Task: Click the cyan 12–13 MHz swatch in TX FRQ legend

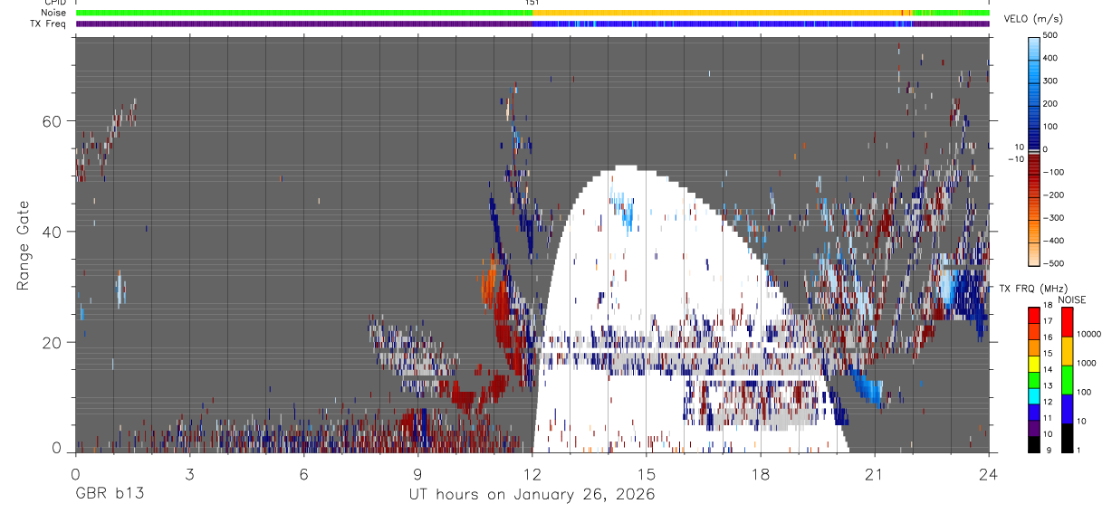Action: pos(1034,395)
